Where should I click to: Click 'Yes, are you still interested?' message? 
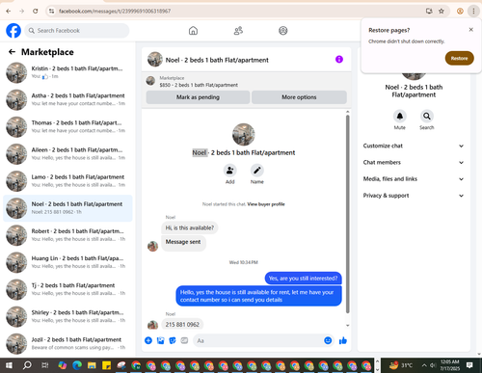tap(303, 279)
